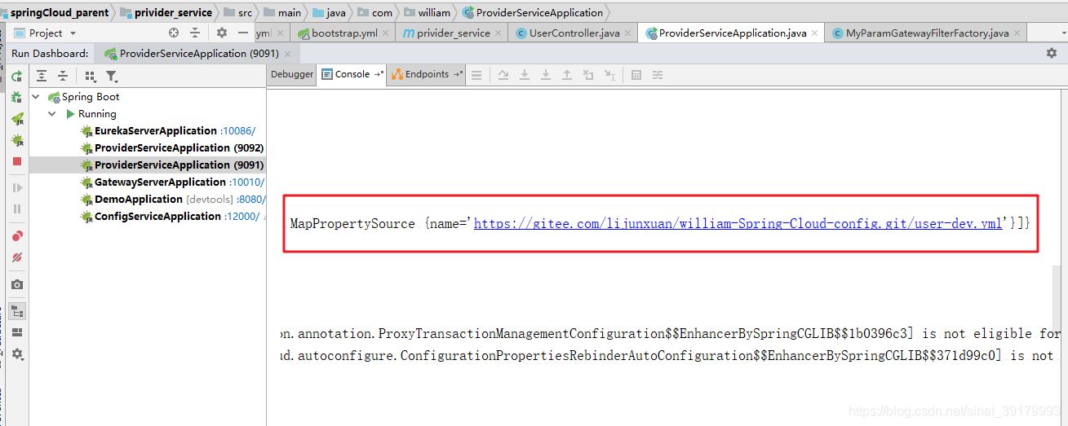1068x426 pixels.
Task: Click the Step Into icon in the debugger toolbar
Action: [525, 75]
